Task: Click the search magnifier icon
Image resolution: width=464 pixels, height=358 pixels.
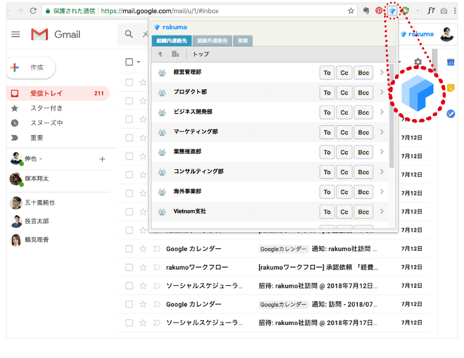Action: (x=129, y=34)
